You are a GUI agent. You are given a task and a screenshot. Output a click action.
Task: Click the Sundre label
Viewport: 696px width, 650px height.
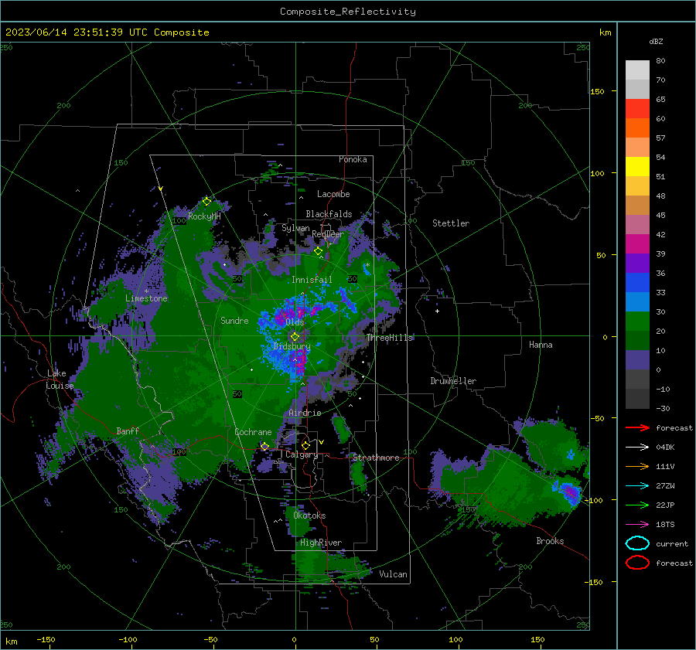coord(234,320)
